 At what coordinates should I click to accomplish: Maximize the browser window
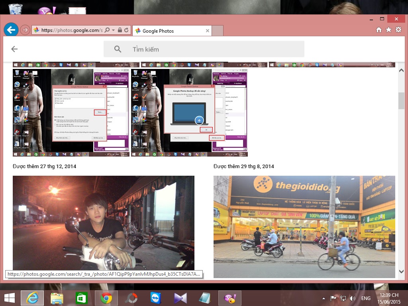pos(382,19)
